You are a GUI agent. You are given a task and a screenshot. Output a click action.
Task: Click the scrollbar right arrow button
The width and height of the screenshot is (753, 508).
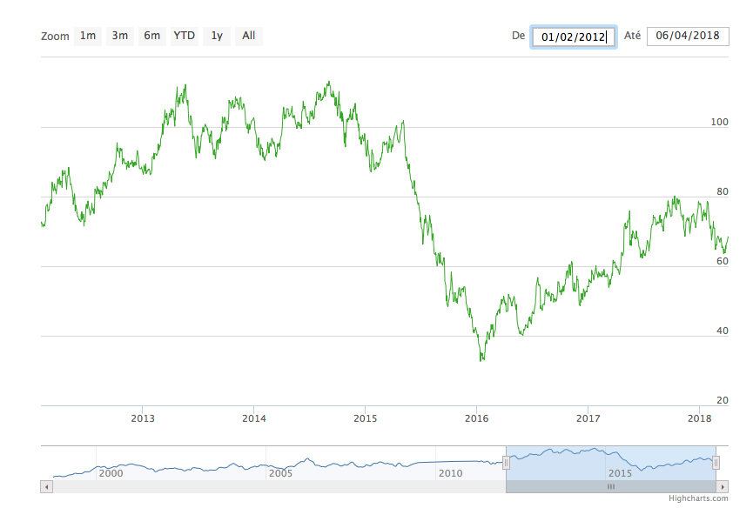tap(722, 487)
